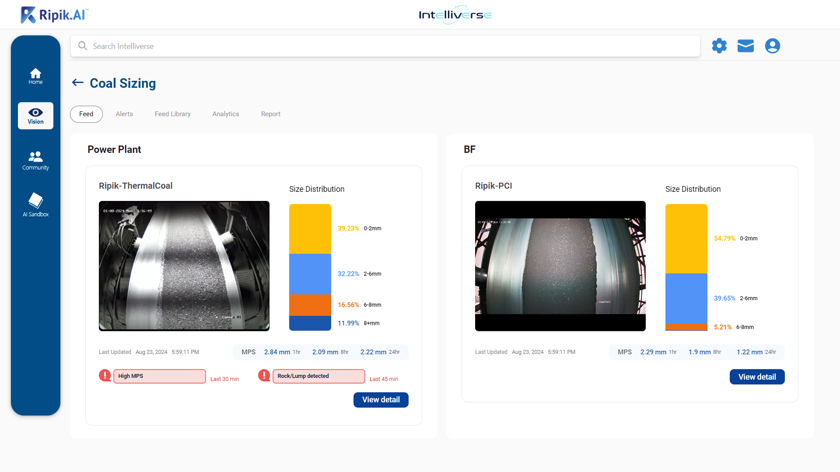
Task: Go back using the Coal Sizing back arrow
Action: click(x=77, y=83)
